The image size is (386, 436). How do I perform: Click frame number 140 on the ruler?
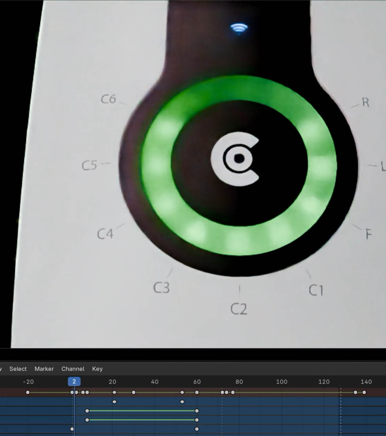click(x=366, y=382)
